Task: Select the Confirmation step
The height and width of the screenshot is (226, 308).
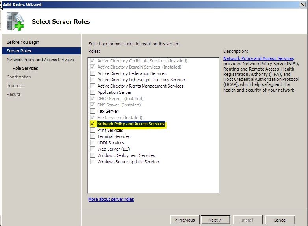Action: pos(19,77)
